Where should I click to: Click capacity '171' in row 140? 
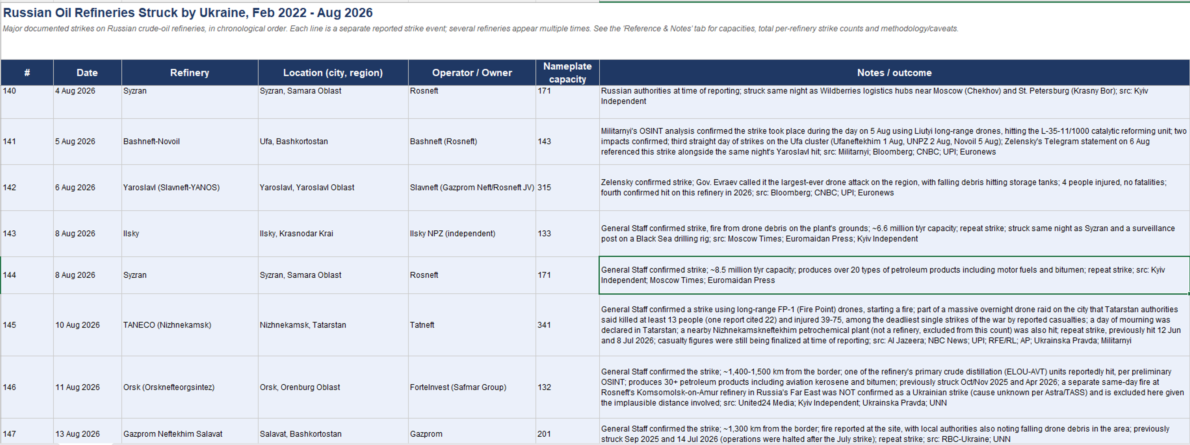[x=567, y=102]
